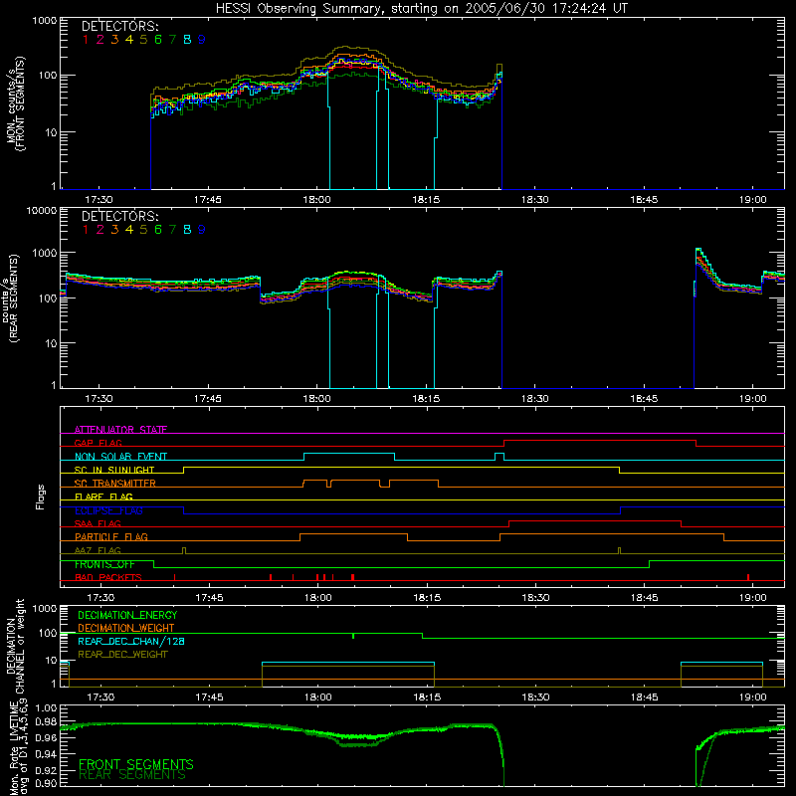This screenshot has width=796, height=796.
Task: Click detector 1 in rear segments legend
Action: [86, 230]
